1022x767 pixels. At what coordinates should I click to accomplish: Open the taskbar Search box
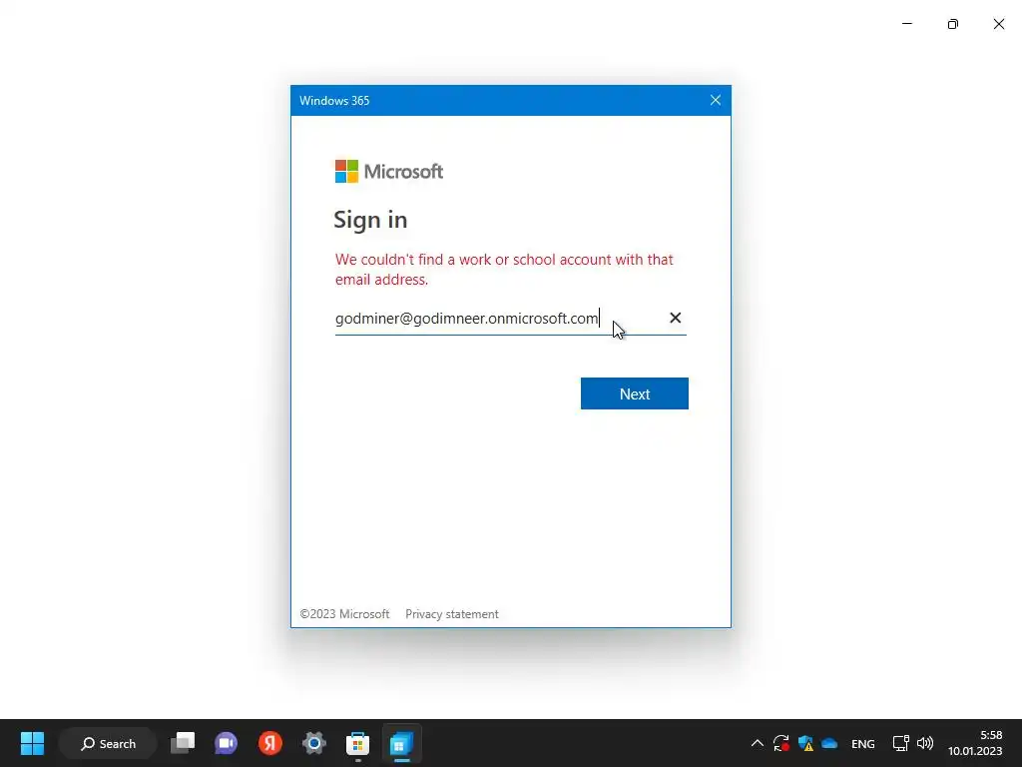pos(108,743)
